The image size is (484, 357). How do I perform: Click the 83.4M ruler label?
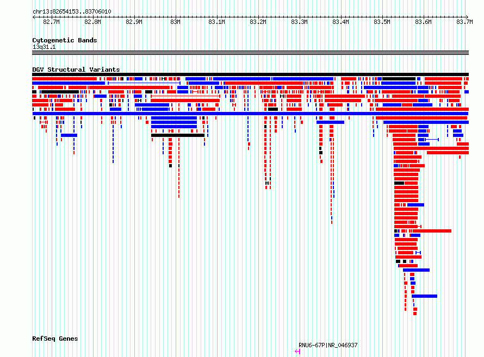click(x=341, y=22)
